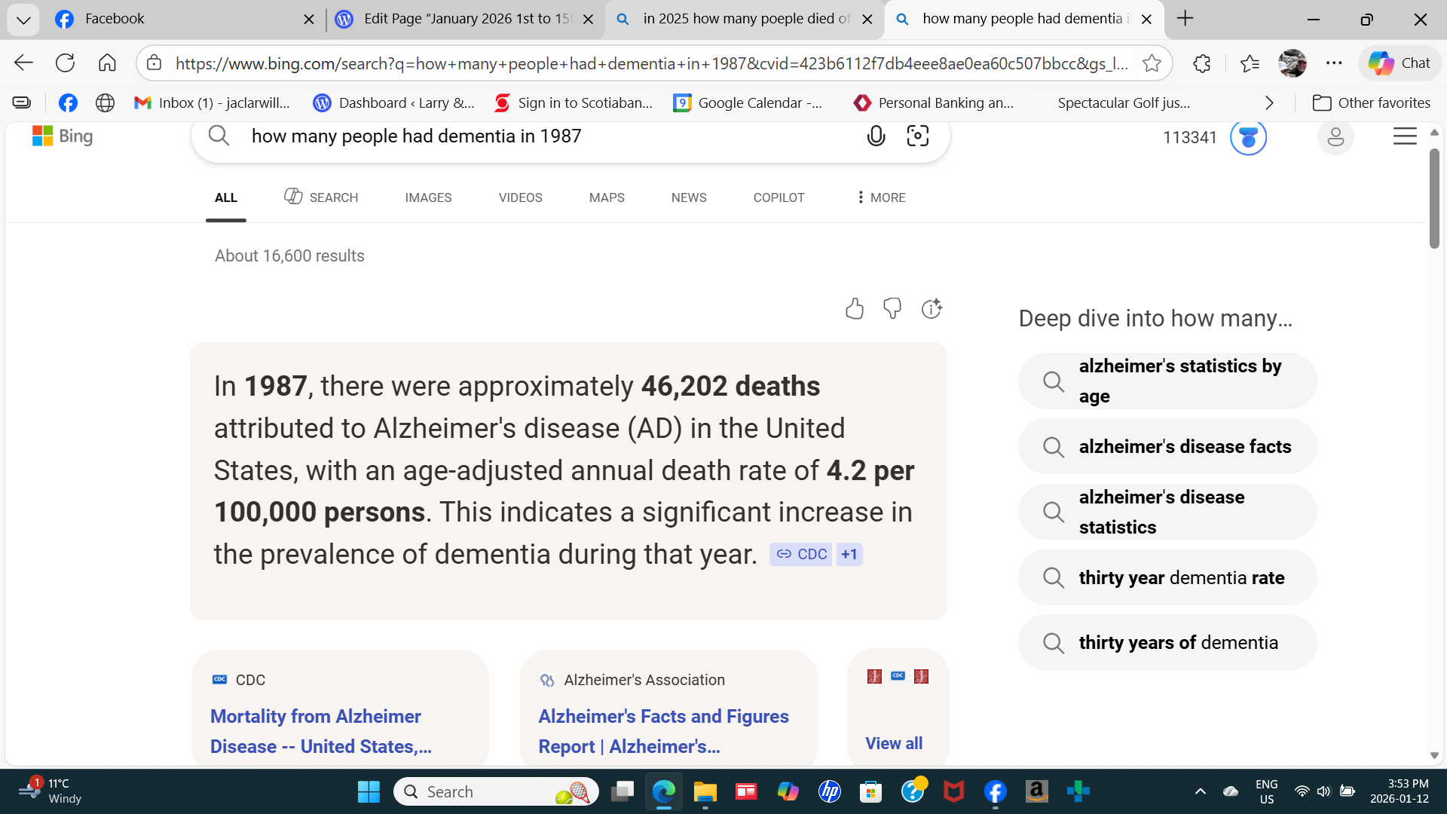Open visual search camera icon
The height and width of the screenshot is (814, 1447).
917,136
